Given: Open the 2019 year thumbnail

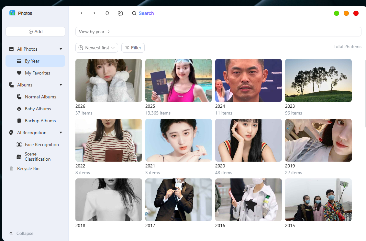Looking at the screenshot, I should click(318, 140).
